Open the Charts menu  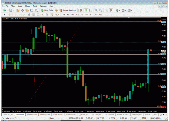point(28,6)
